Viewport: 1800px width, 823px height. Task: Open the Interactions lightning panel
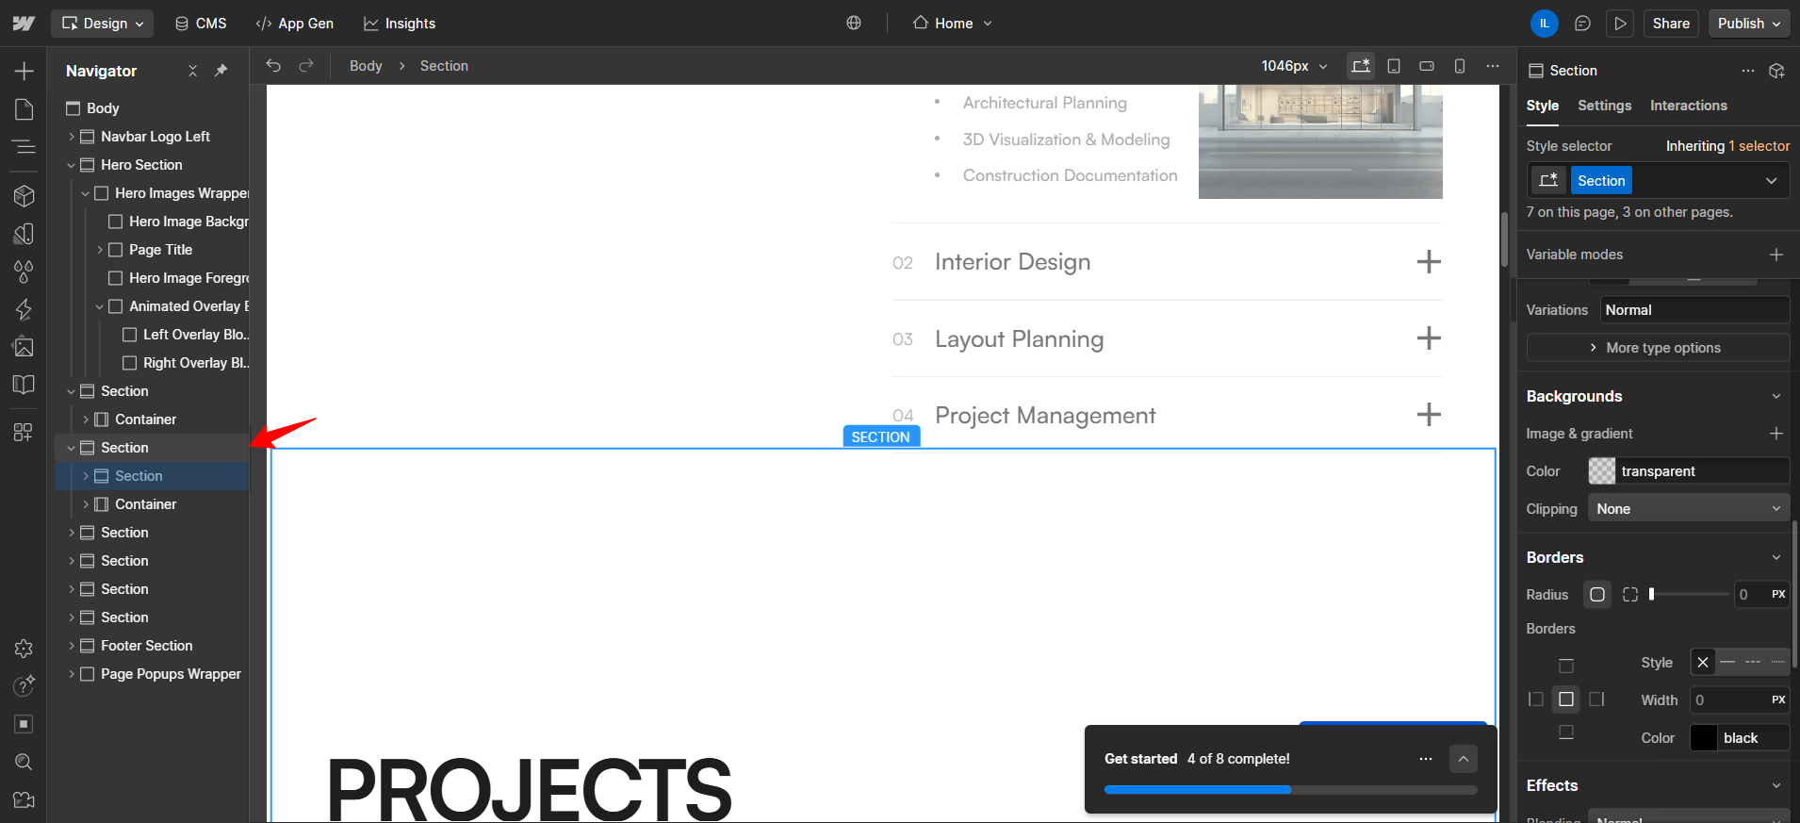pos(24,309)
